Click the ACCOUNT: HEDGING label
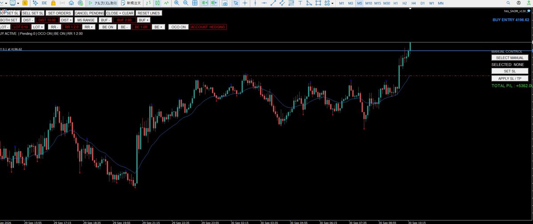Image resolution: width=533 pixels, height=224 pixels. click(x=208, y=27)
